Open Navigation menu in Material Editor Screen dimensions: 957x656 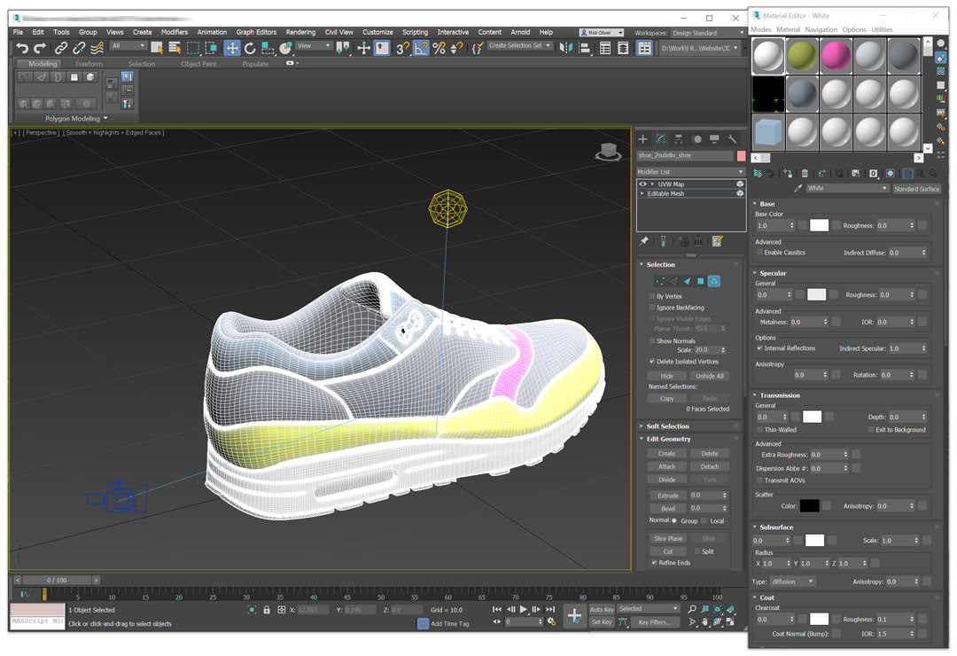point(821,29)
